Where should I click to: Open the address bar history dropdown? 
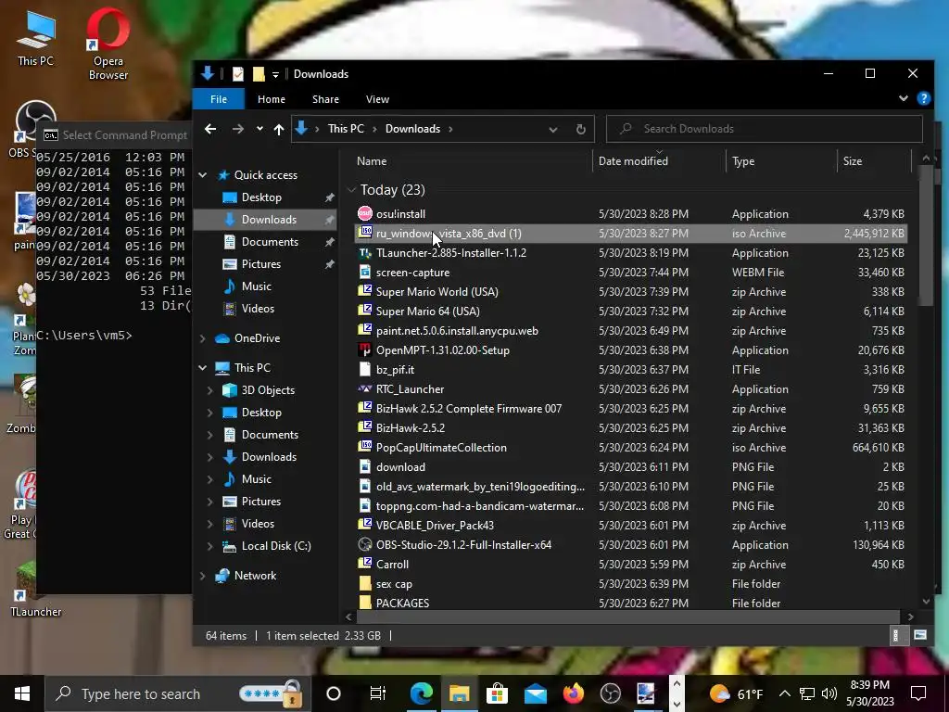pos(552,129)
